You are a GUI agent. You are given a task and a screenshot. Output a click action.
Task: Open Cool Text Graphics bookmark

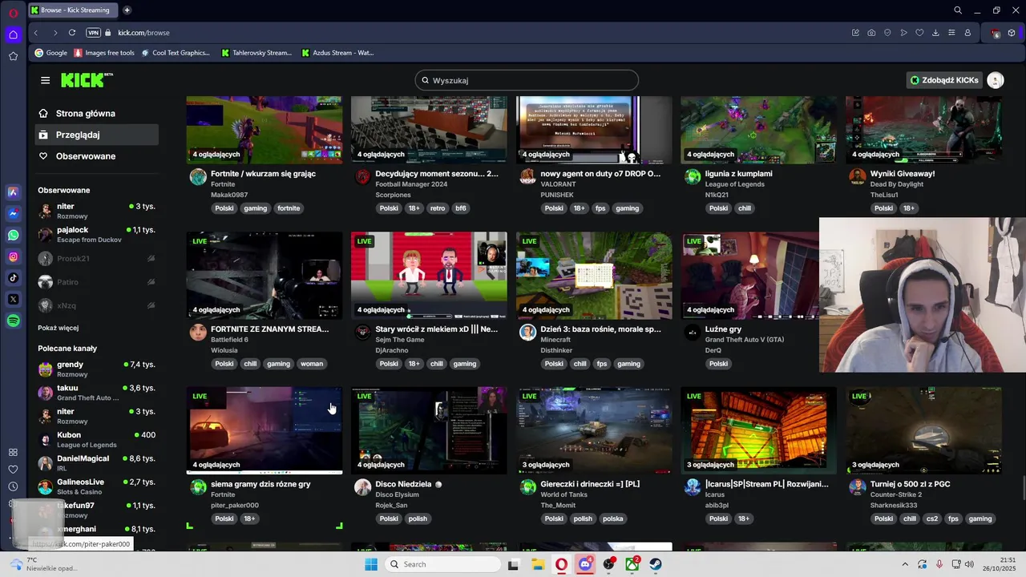176,53
